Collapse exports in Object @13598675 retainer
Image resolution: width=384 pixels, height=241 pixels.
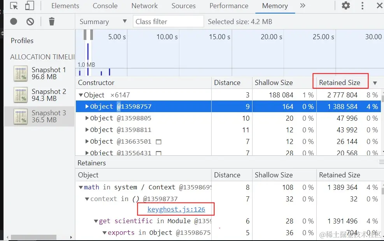click(x=105, y=233)
